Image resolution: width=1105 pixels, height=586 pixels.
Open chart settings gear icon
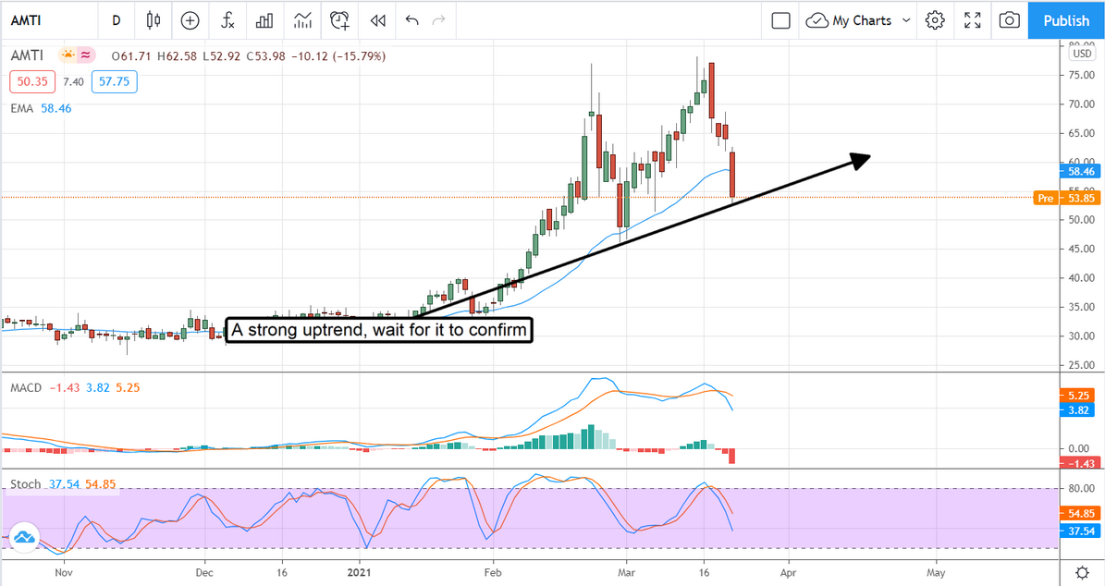(935, 20)
